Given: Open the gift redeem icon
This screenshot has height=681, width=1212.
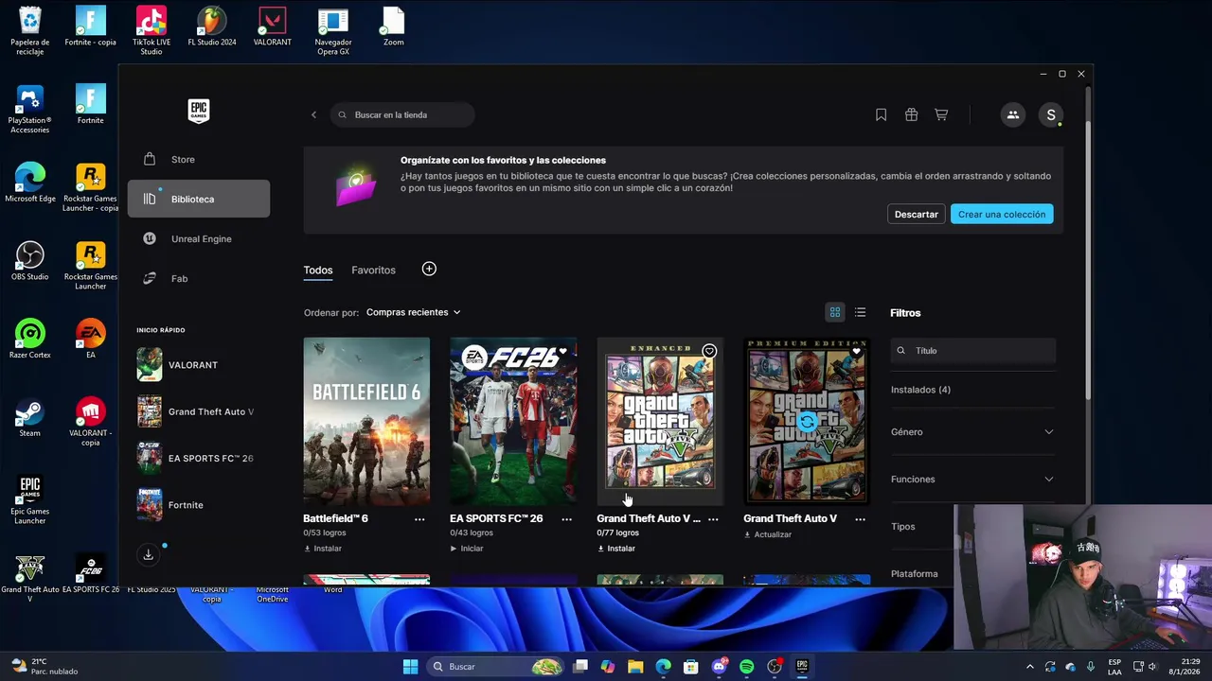Looking at the screenshot, I should point(911,114).
